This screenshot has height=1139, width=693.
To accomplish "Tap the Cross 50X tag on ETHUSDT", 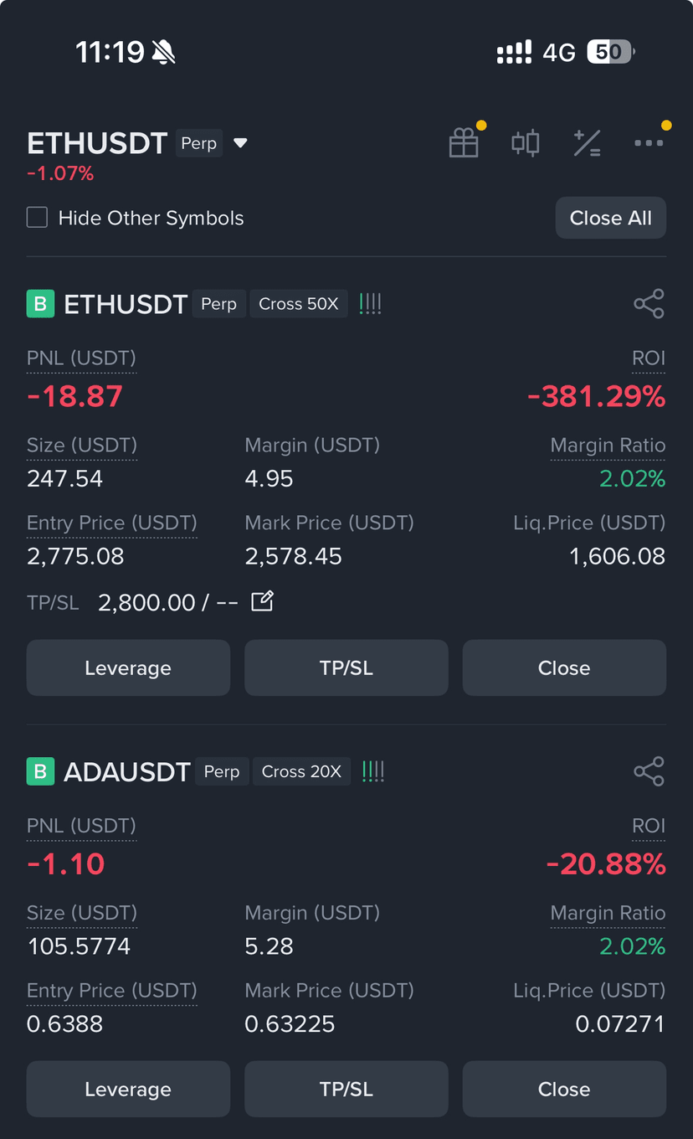I will [x=299, y=304].
